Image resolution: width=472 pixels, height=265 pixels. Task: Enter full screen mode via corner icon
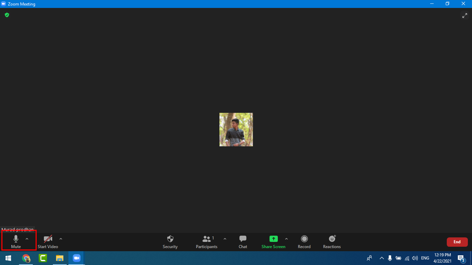464,16
